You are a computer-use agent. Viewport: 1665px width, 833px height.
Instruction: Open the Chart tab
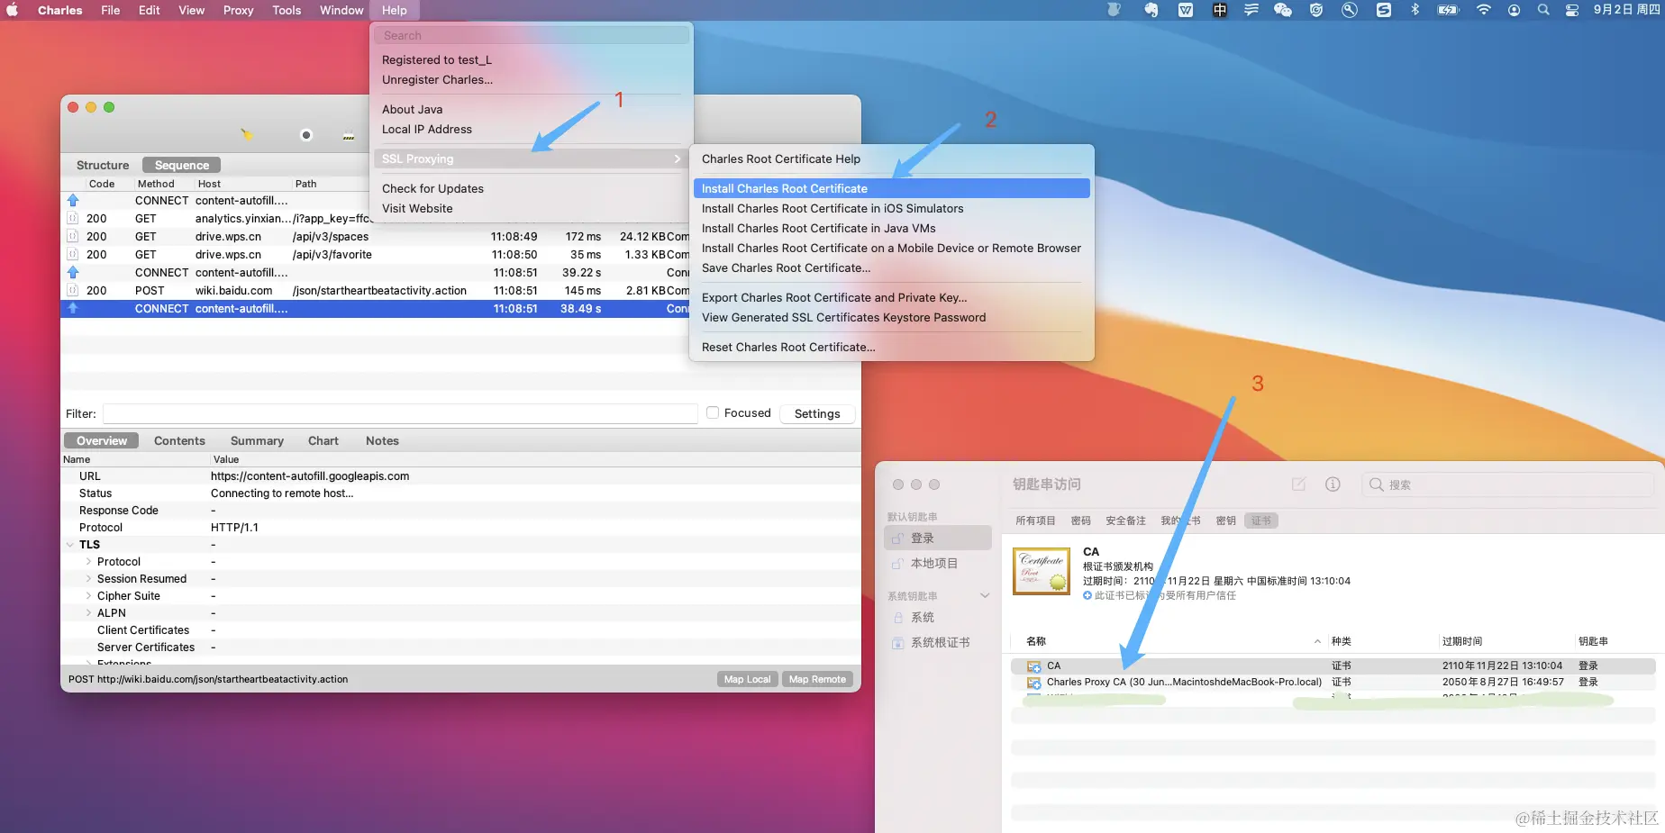click(x=323, y=441)
